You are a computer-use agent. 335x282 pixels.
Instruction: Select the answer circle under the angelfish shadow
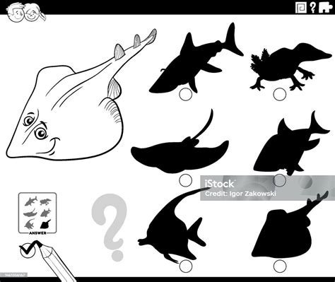[186, 266]
